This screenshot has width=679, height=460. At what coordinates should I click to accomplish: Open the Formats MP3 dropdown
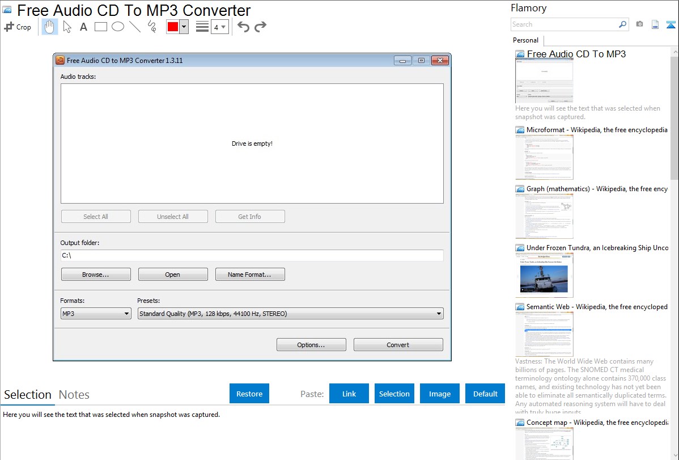click(96, 314)
